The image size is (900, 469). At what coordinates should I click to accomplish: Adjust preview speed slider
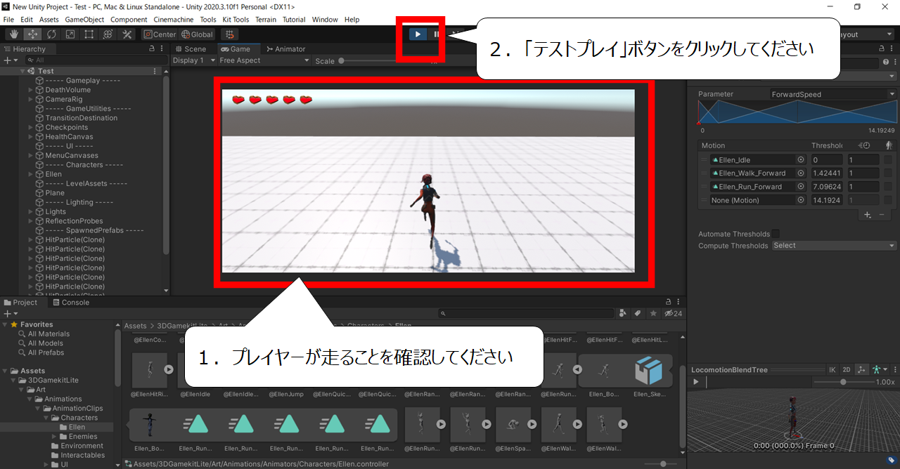[843, 382]
